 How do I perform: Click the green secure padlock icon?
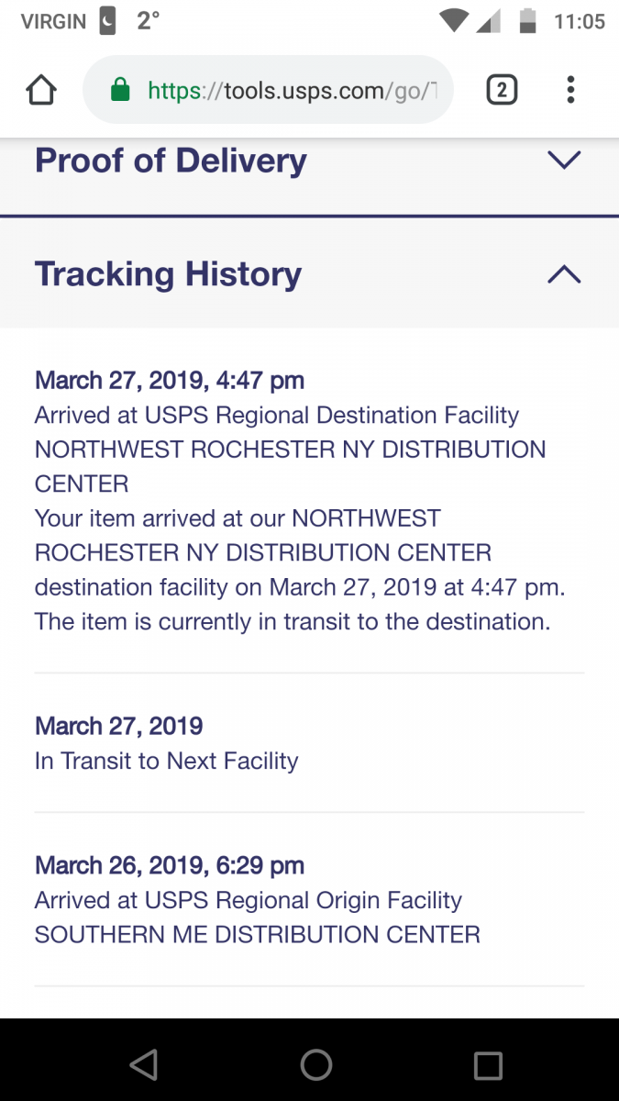pos(120,90)
